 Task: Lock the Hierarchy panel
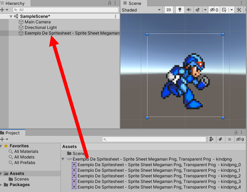110,3
